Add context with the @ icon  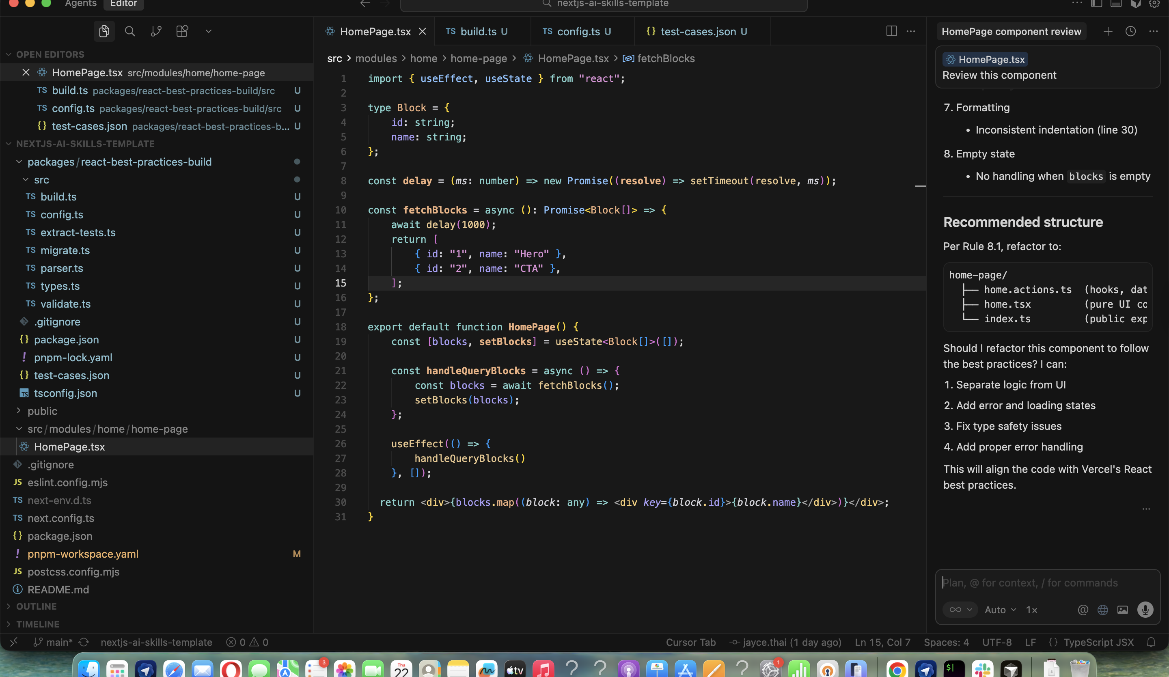(1083, 610)
